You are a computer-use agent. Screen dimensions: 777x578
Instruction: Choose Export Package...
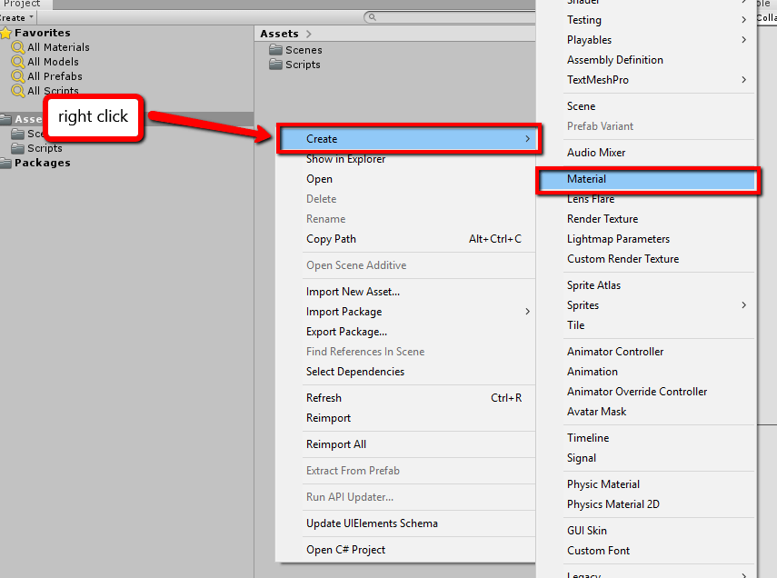tap(346, 332)
